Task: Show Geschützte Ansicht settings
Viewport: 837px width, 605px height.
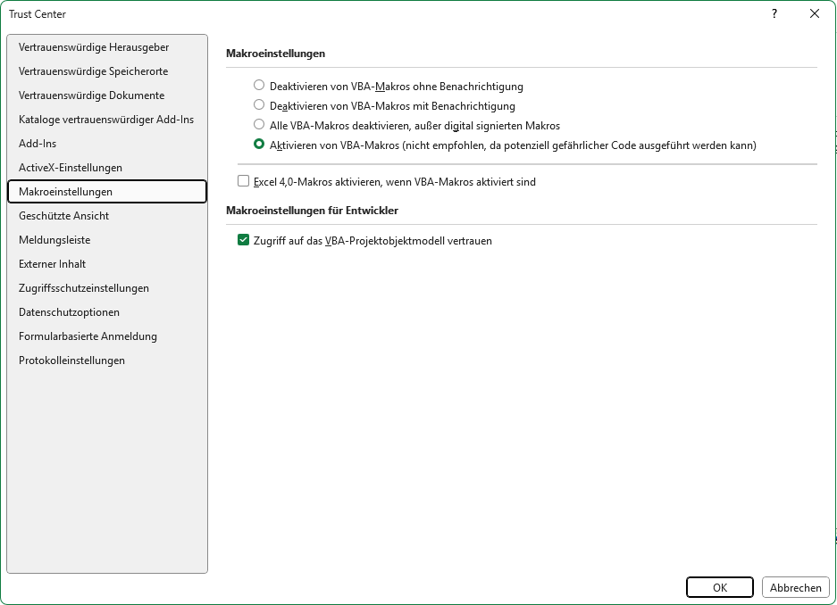Action: point(63,216)
